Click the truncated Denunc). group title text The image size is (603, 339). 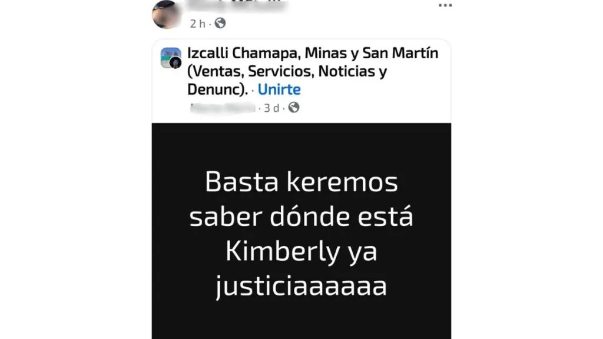pyautogui.click(x=218, y=89)
